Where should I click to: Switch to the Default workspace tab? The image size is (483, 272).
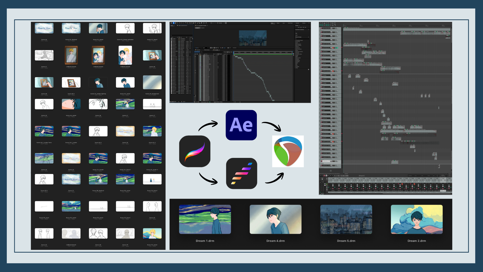click(272, 23)
